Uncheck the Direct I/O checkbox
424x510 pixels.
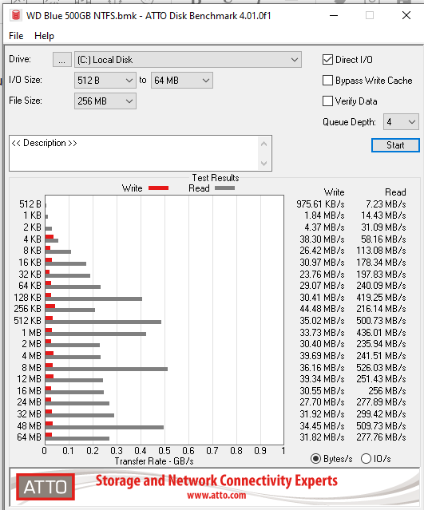pos(327,60)
